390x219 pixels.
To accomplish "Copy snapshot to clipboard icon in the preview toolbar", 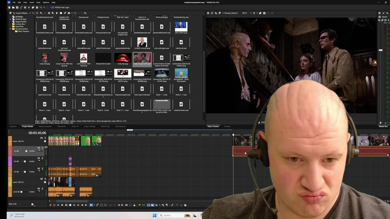I will click(260, 13).
